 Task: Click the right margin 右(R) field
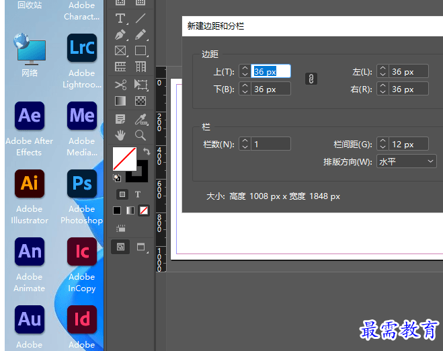[408, 89]
